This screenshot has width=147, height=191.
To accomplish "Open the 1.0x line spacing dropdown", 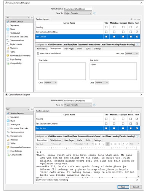I will [x=134, y=144].
